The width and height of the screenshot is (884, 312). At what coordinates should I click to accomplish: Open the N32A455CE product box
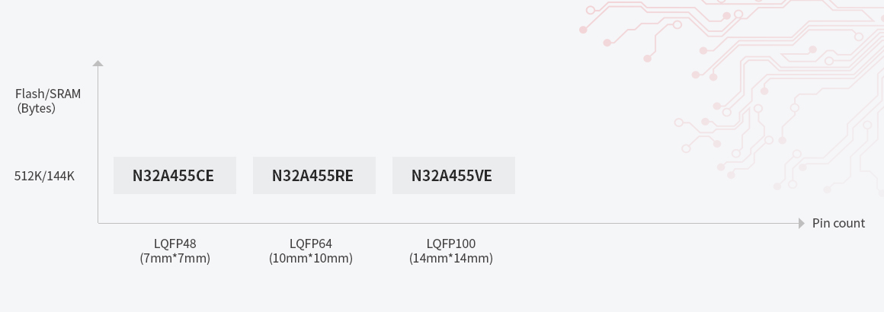pos(175,176)
